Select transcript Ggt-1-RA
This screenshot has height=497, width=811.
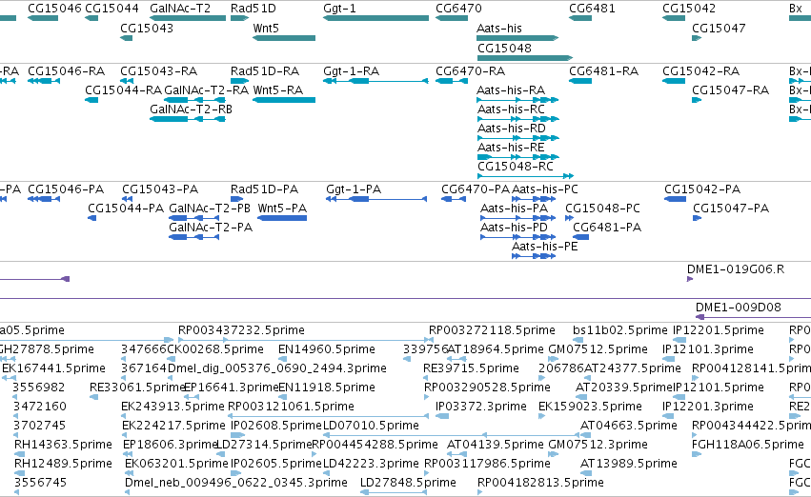[x=352, y=70]
